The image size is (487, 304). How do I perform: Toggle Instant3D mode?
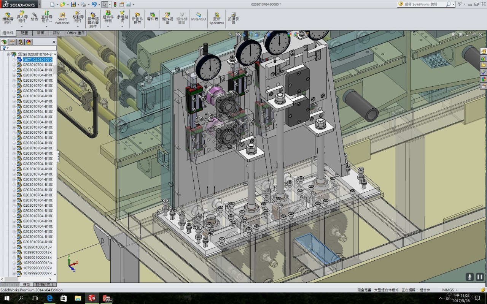(198, 17)
